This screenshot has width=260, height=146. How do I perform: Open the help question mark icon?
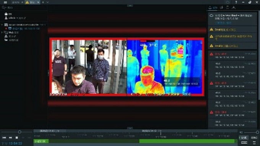236,2
